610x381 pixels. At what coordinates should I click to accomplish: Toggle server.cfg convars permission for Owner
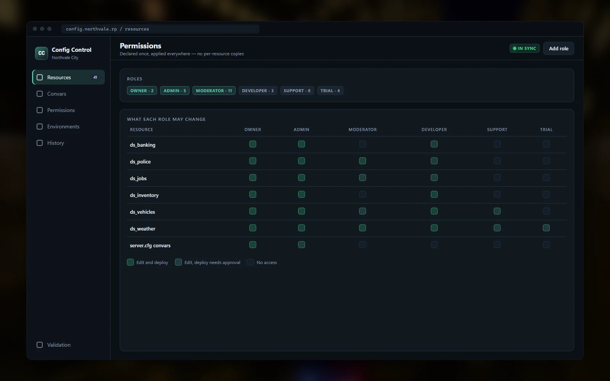253,245
